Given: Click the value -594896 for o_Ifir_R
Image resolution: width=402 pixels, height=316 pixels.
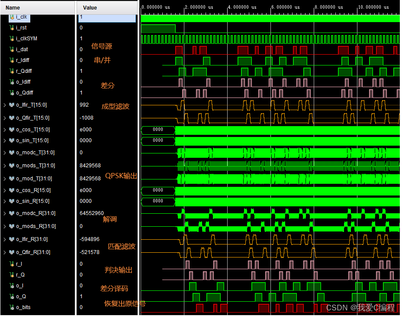Looking at the screenshot, I should pyautogui.click(x=90, y=239).
